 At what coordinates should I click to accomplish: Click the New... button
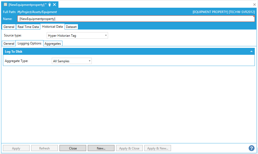tap(101, 148)
